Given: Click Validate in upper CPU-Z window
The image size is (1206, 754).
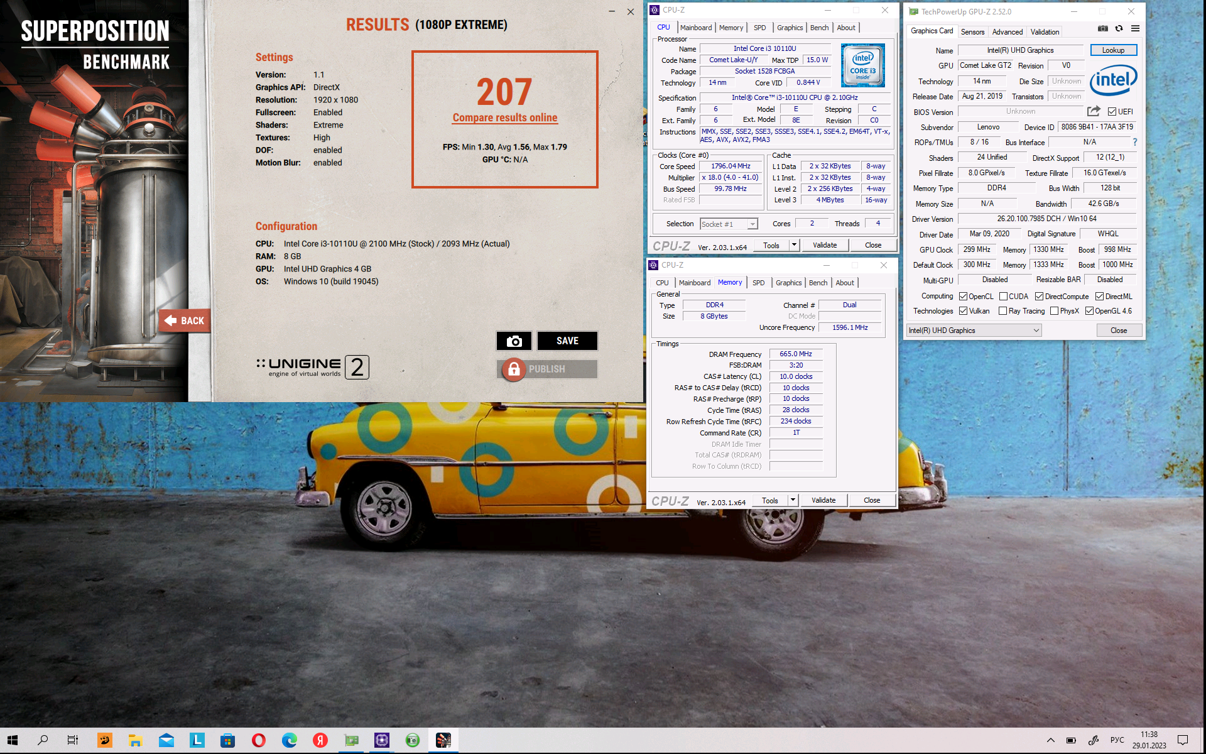Looking at the screenshot, I should pos(825,245).
